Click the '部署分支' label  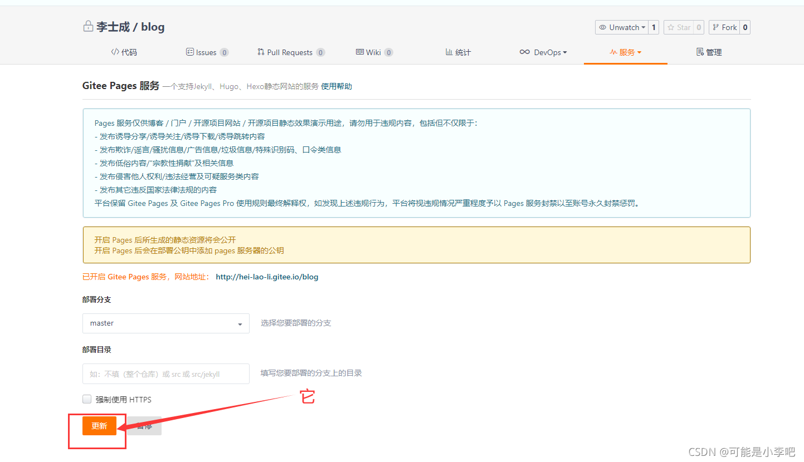[97, 299]
